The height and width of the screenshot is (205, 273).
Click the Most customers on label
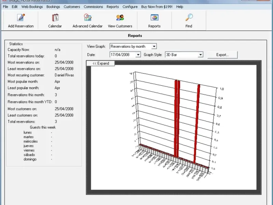click(x=22, y=109)
